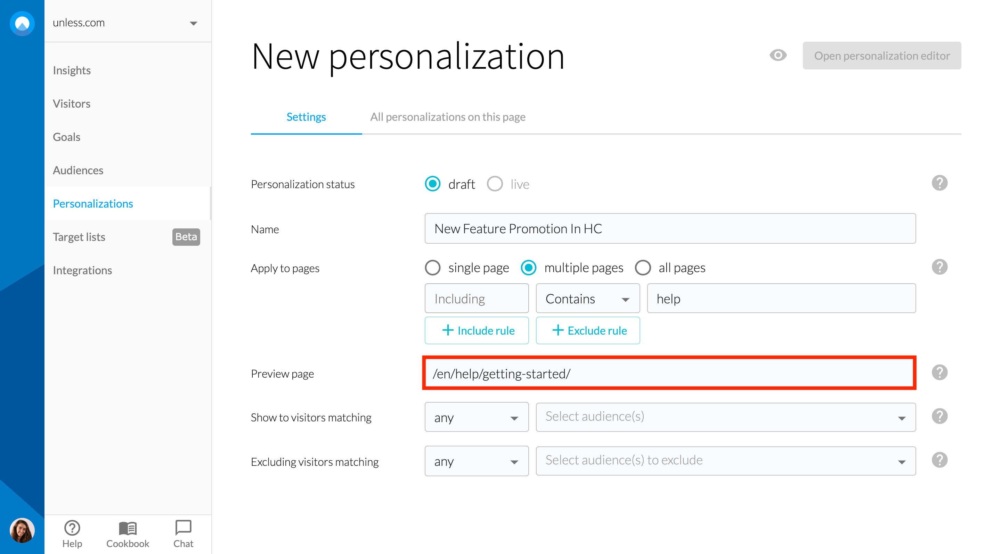Open the Select audience(s) dropdown

tap(725, 417)
